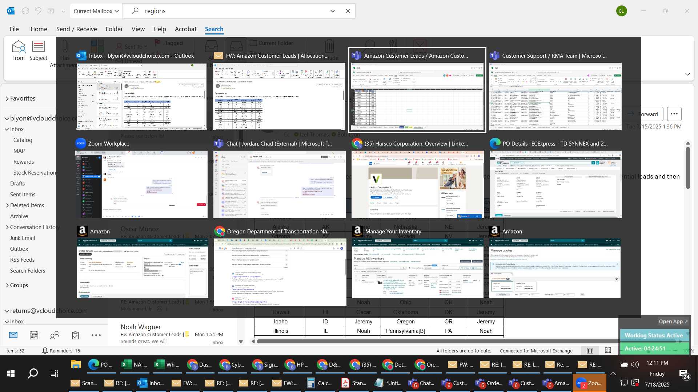This screenshot has width=698, height=392.
Task: Switch to the Folder tab
Action: (x=114, y=29)
